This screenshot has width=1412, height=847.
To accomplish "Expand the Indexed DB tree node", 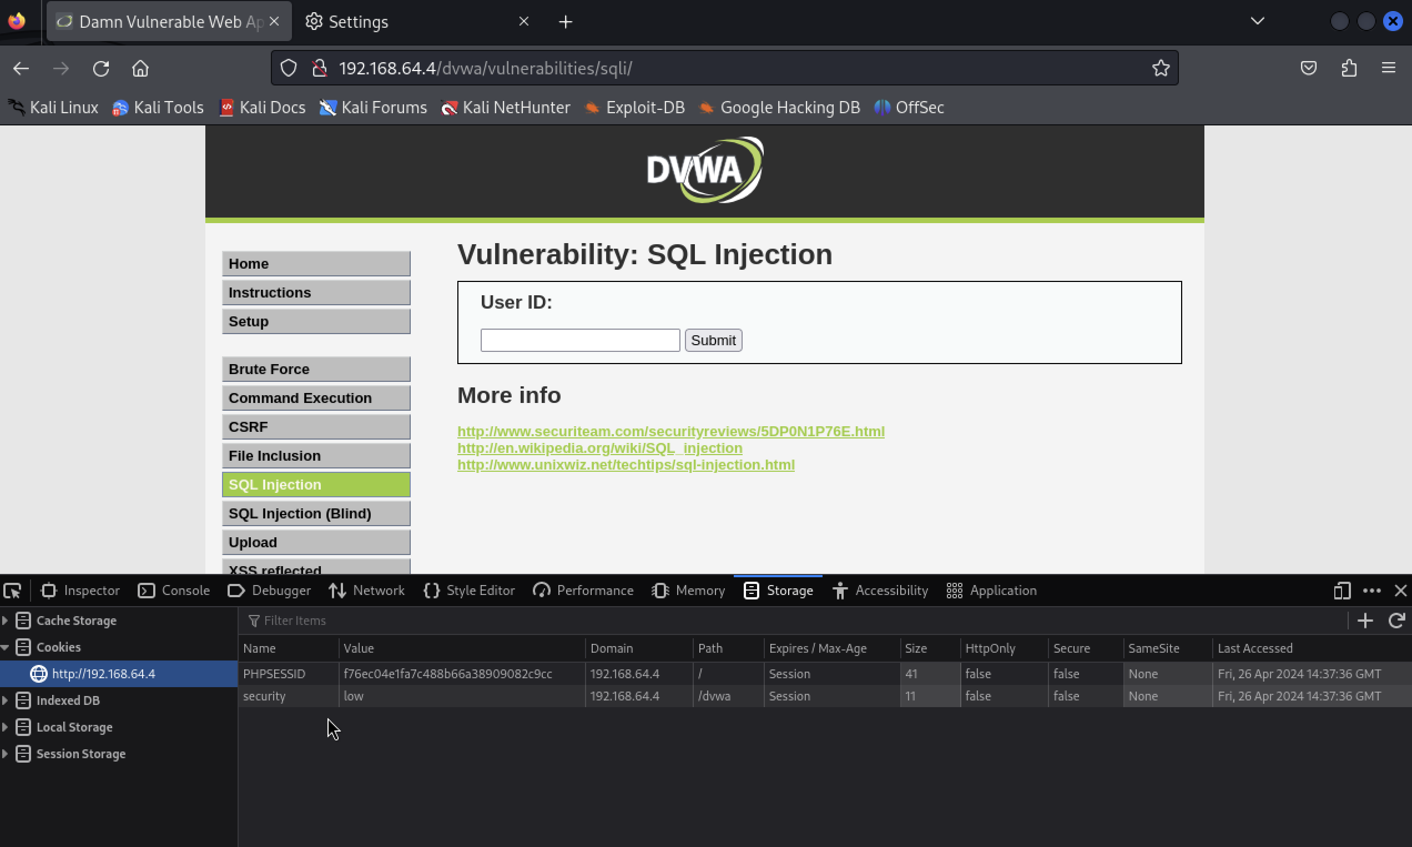I will tap(5, 700).
